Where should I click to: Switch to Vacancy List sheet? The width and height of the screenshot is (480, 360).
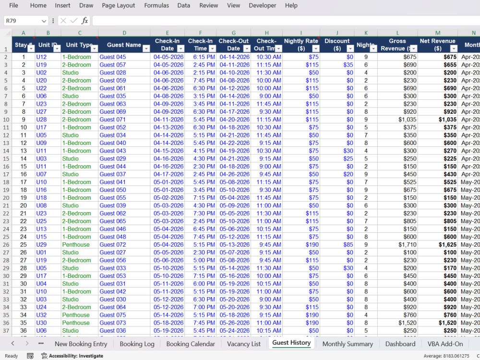tap(244, 344)
